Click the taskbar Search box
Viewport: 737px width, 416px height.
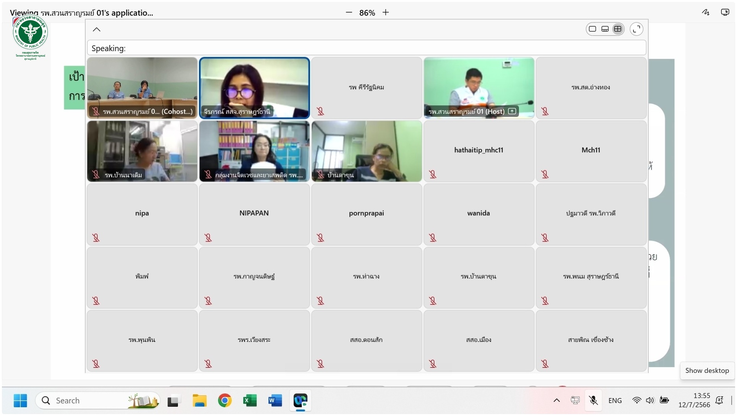pyautogui.click(x=98, y=400)
